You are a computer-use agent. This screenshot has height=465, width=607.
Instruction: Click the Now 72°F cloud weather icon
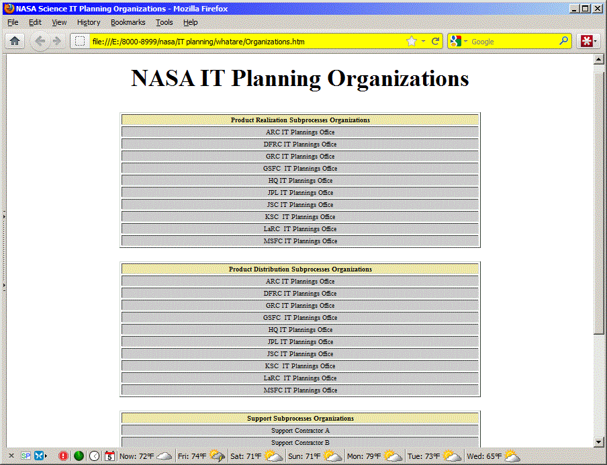(164, 456)
